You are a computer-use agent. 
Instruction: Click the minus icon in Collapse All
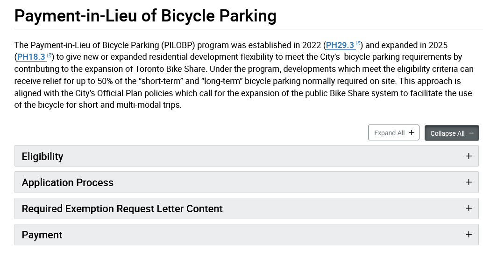[471, 133]
